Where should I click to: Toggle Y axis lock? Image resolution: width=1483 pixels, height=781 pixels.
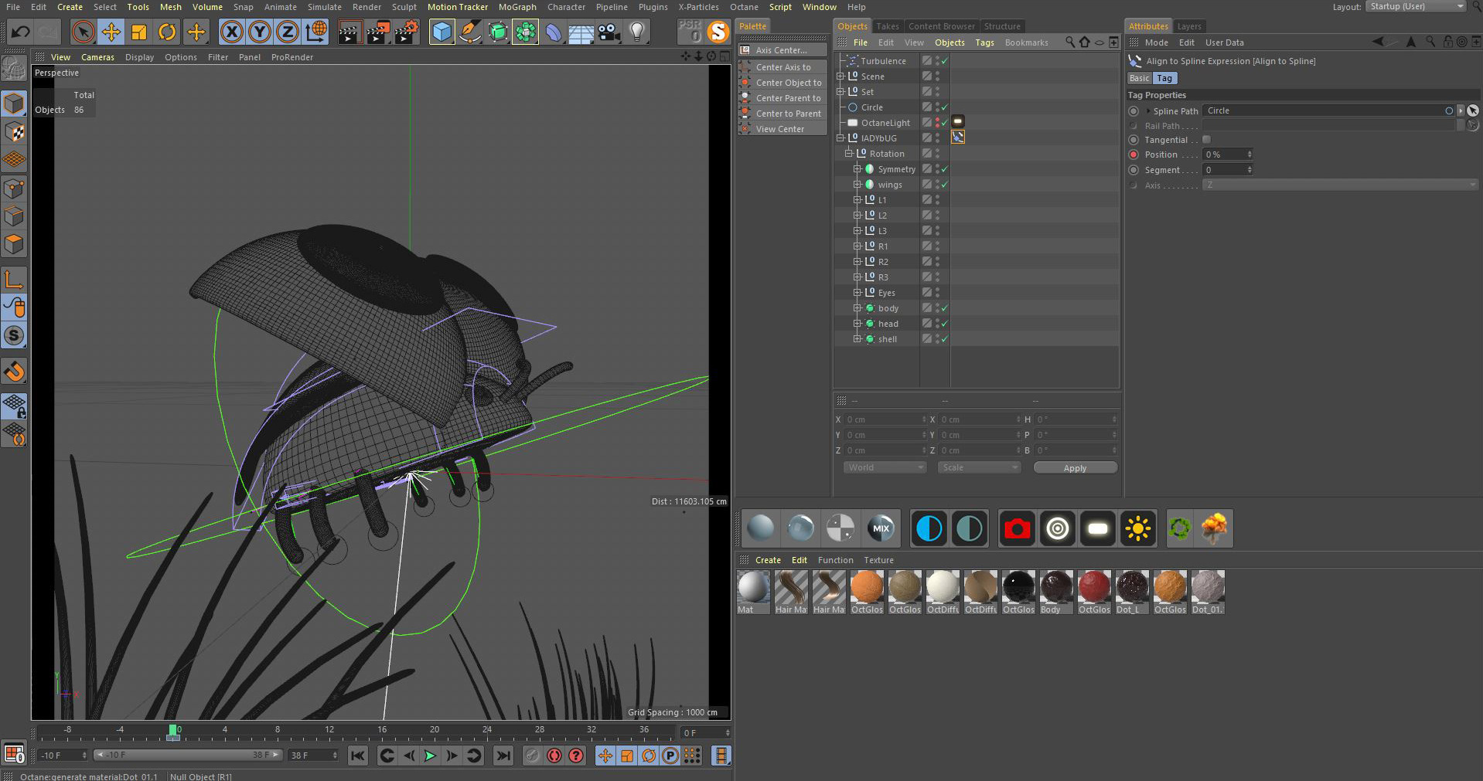click(x=260, y=32)
